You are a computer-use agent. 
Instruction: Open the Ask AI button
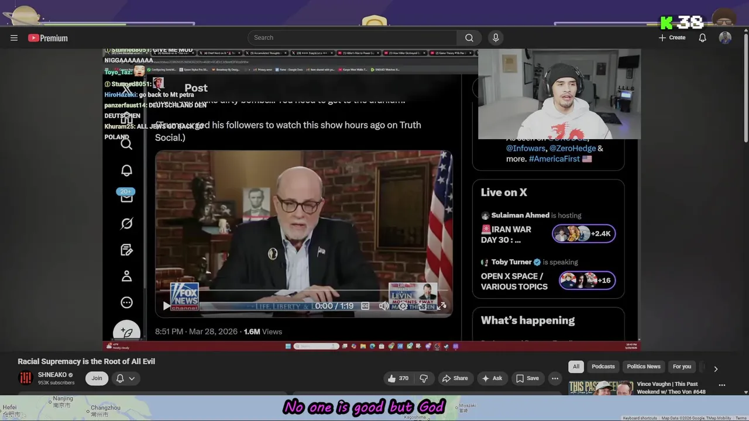click(x=492, y=378)
